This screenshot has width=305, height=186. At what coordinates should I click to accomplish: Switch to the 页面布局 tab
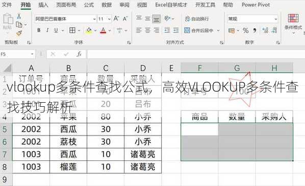click(x=66, y=5)
